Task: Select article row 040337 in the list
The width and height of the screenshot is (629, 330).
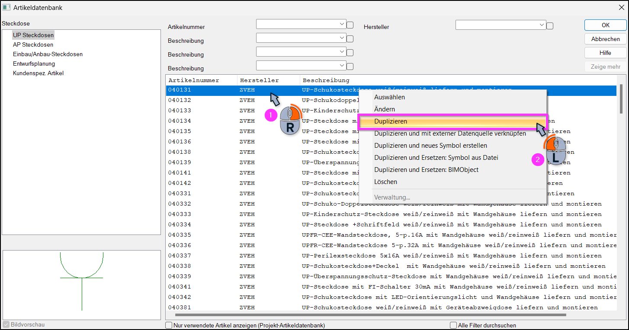Action: (392, 256)
